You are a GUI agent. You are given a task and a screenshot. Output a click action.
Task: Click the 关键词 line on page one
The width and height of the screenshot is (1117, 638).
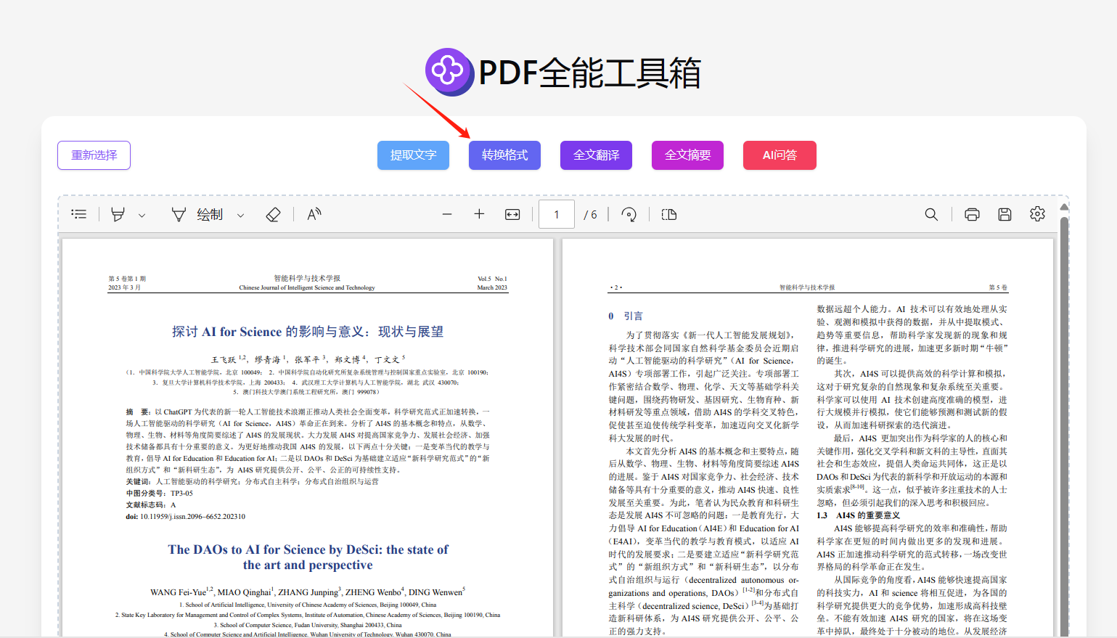[x=252, y=481]
